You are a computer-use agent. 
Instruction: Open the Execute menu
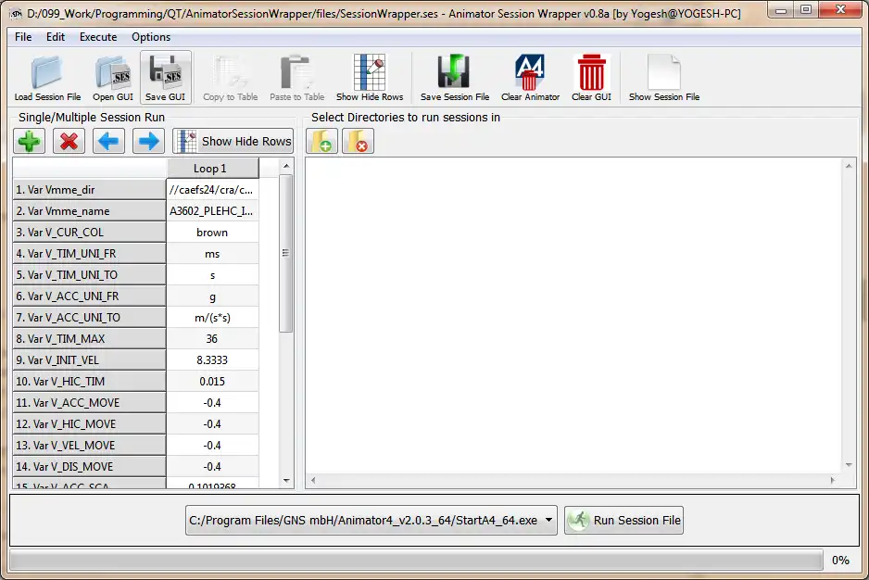(98, 36)
